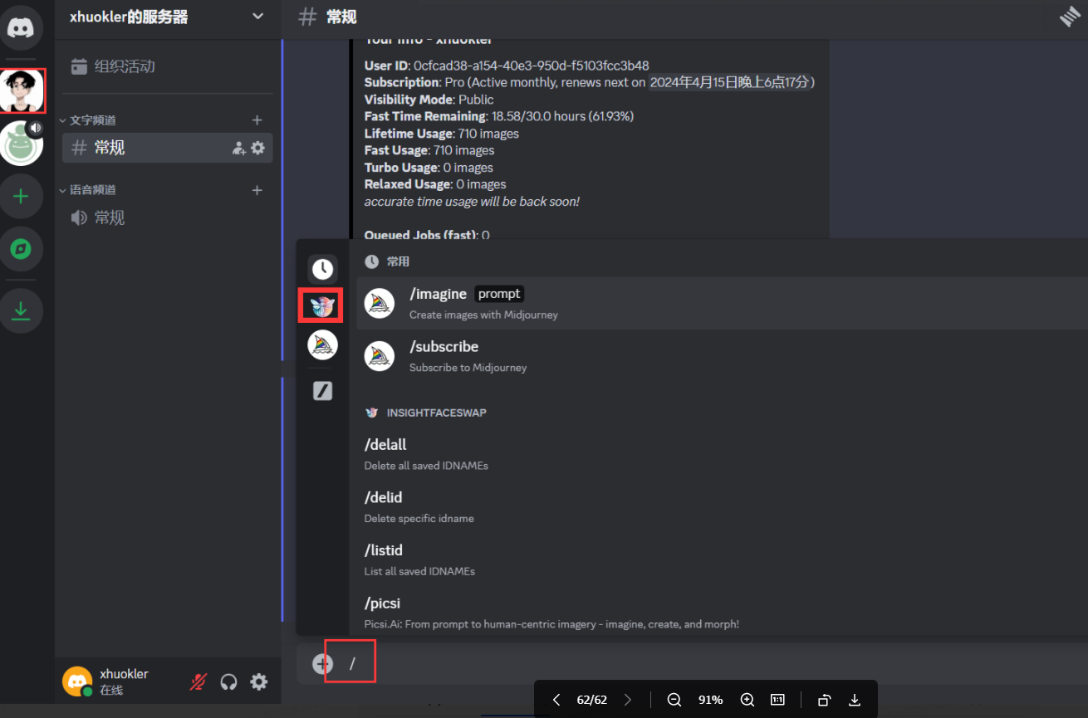Click into the message input field
The width and height of the screenshot is (1088, 718).
point(714,663)
